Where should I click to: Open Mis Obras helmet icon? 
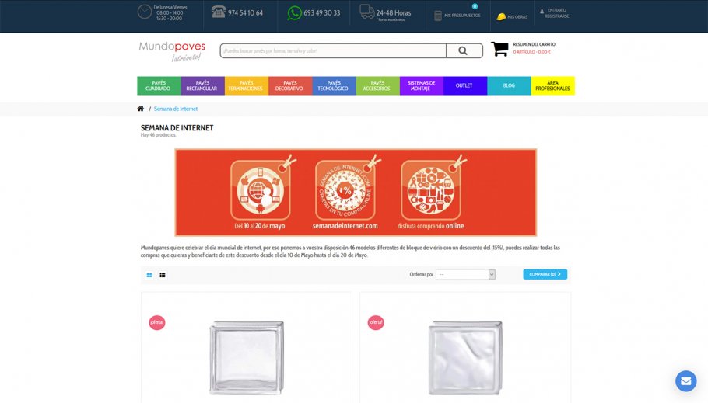click(501, 16)
